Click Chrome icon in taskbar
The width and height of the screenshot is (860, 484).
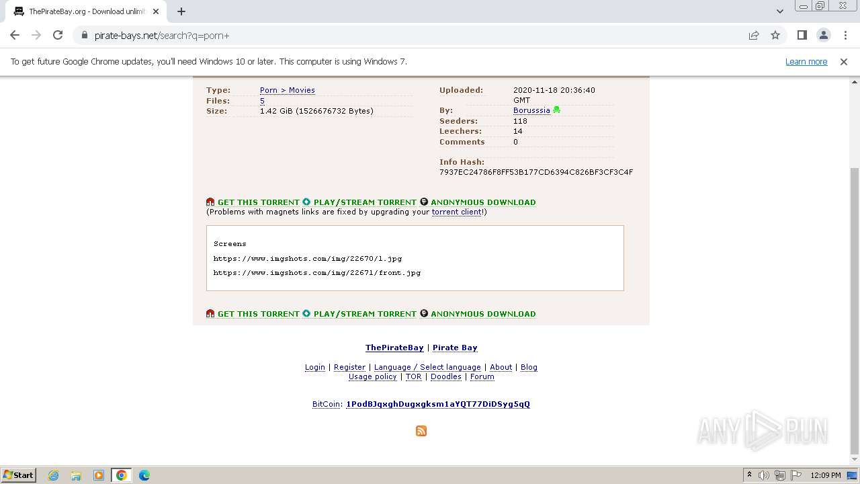pyautogui.click(x=122, y=475)
